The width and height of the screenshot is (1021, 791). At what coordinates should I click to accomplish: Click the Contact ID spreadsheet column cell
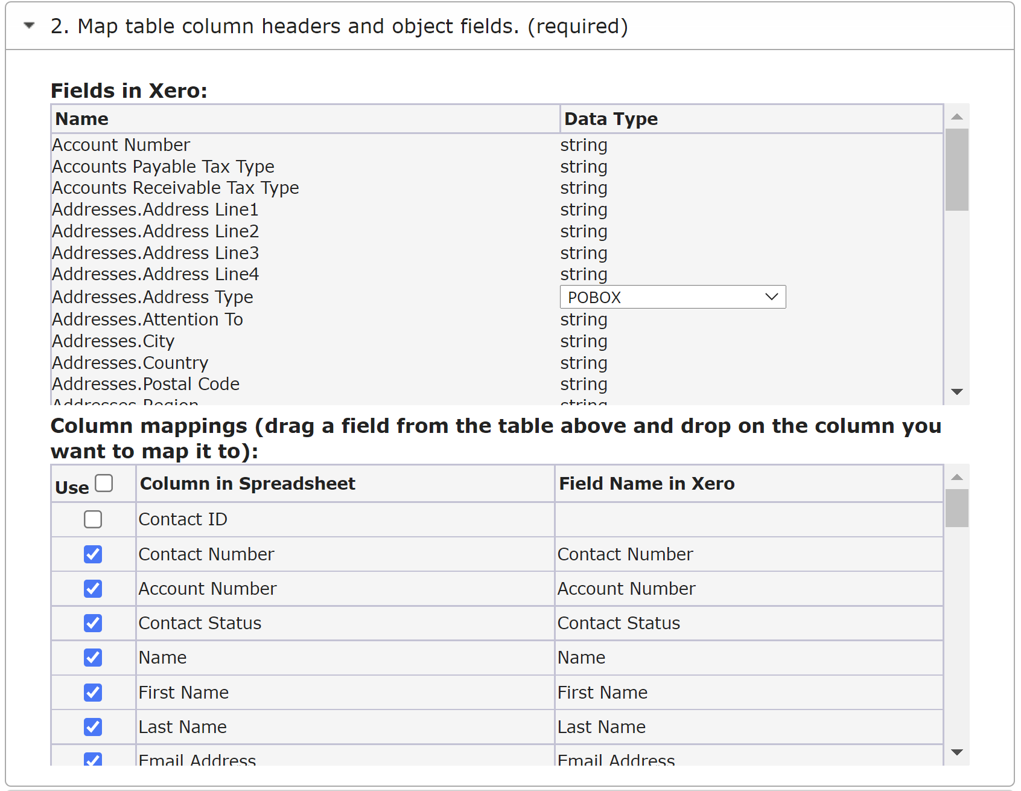(x=345, y=519)
